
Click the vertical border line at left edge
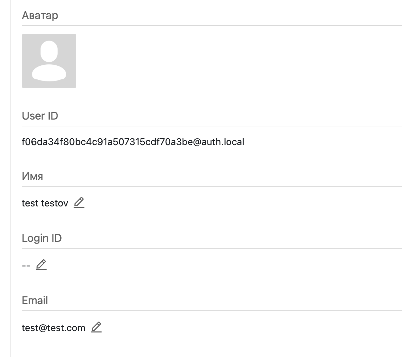[11, 178]
